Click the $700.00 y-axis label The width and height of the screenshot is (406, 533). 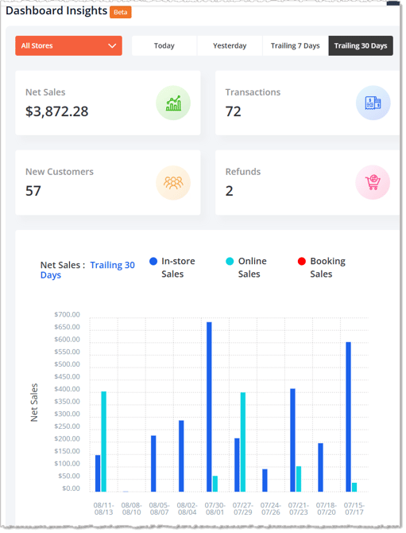tap(68, 315)
